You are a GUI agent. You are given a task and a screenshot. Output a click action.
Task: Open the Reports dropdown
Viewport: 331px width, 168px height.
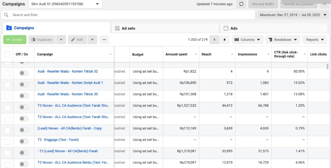click(315, 40)
